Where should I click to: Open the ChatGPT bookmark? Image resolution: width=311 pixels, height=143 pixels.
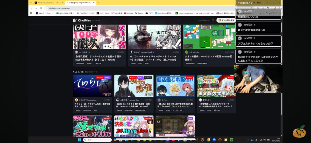86,13
